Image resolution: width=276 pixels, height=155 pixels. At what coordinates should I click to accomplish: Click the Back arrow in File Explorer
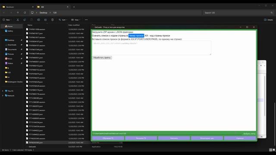[4, 12]
